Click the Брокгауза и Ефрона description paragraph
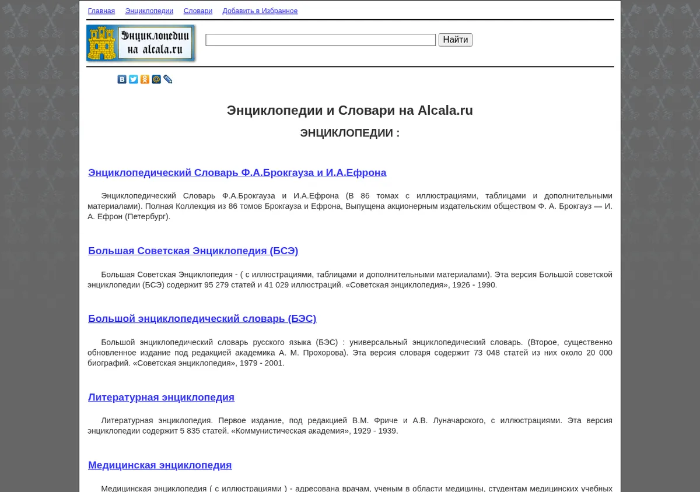Viewport: 700px width, 492px height. point(350,206)
